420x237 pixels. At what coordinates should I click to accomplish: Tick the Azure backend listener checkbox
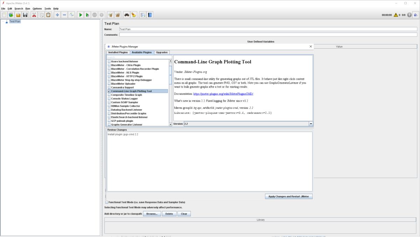coord(109,61)
